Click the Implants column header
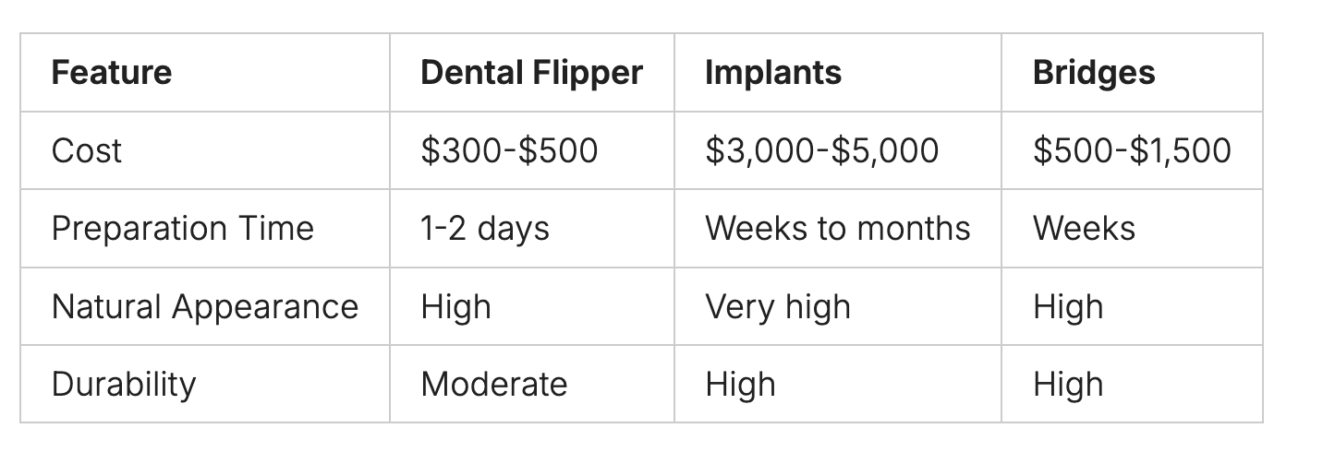The image size is (1323, 452). (773, 73)
